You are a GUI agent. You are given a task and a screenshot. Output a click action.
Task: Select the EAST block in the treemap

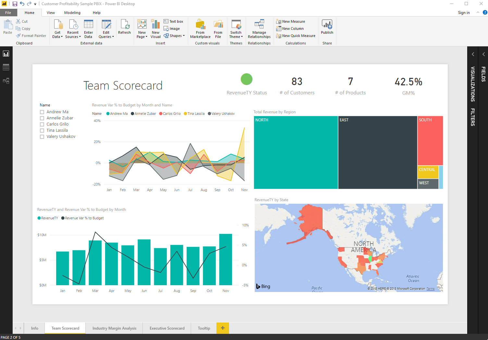click(x=377, y=152)
